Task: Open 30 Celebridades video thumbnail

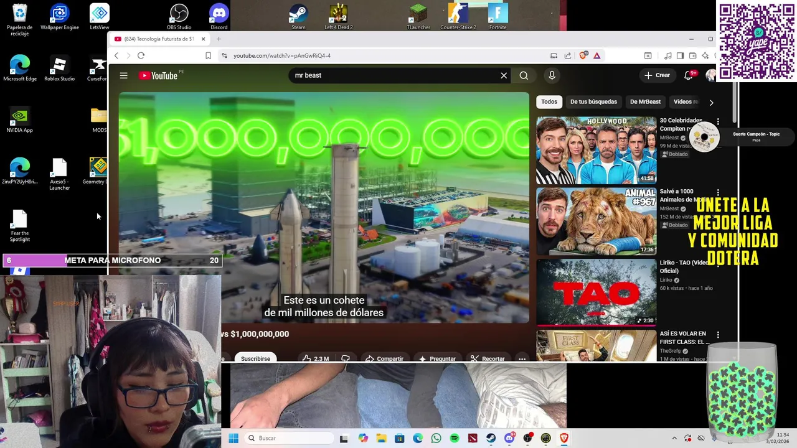Action: coord(597,150)
